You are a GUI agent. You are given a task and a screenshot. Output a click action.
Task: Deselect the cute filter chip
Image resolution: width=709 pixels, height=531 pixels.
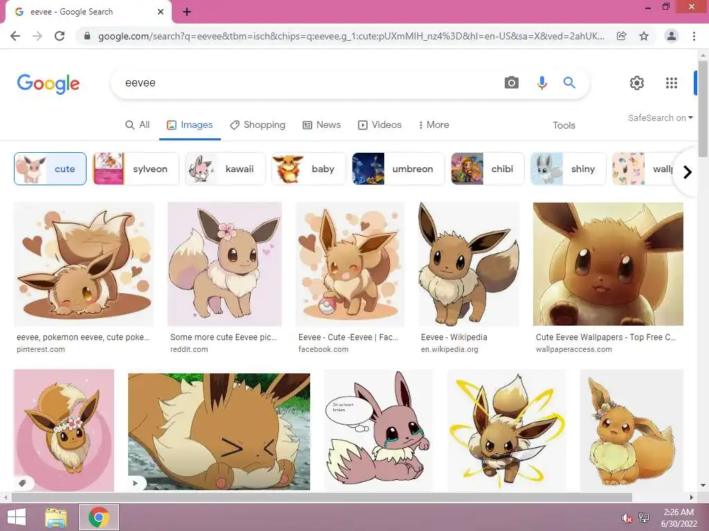(50, 169)
